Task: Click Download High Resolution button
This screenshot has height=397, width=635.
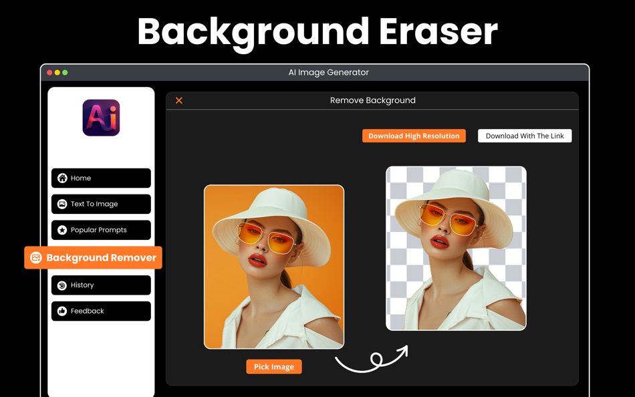Action: (414, 136)
